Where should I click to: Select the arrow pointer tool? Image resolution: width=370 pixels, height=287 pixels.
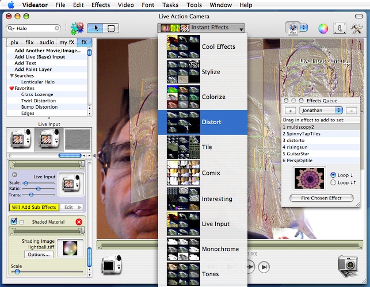(96, 28)
